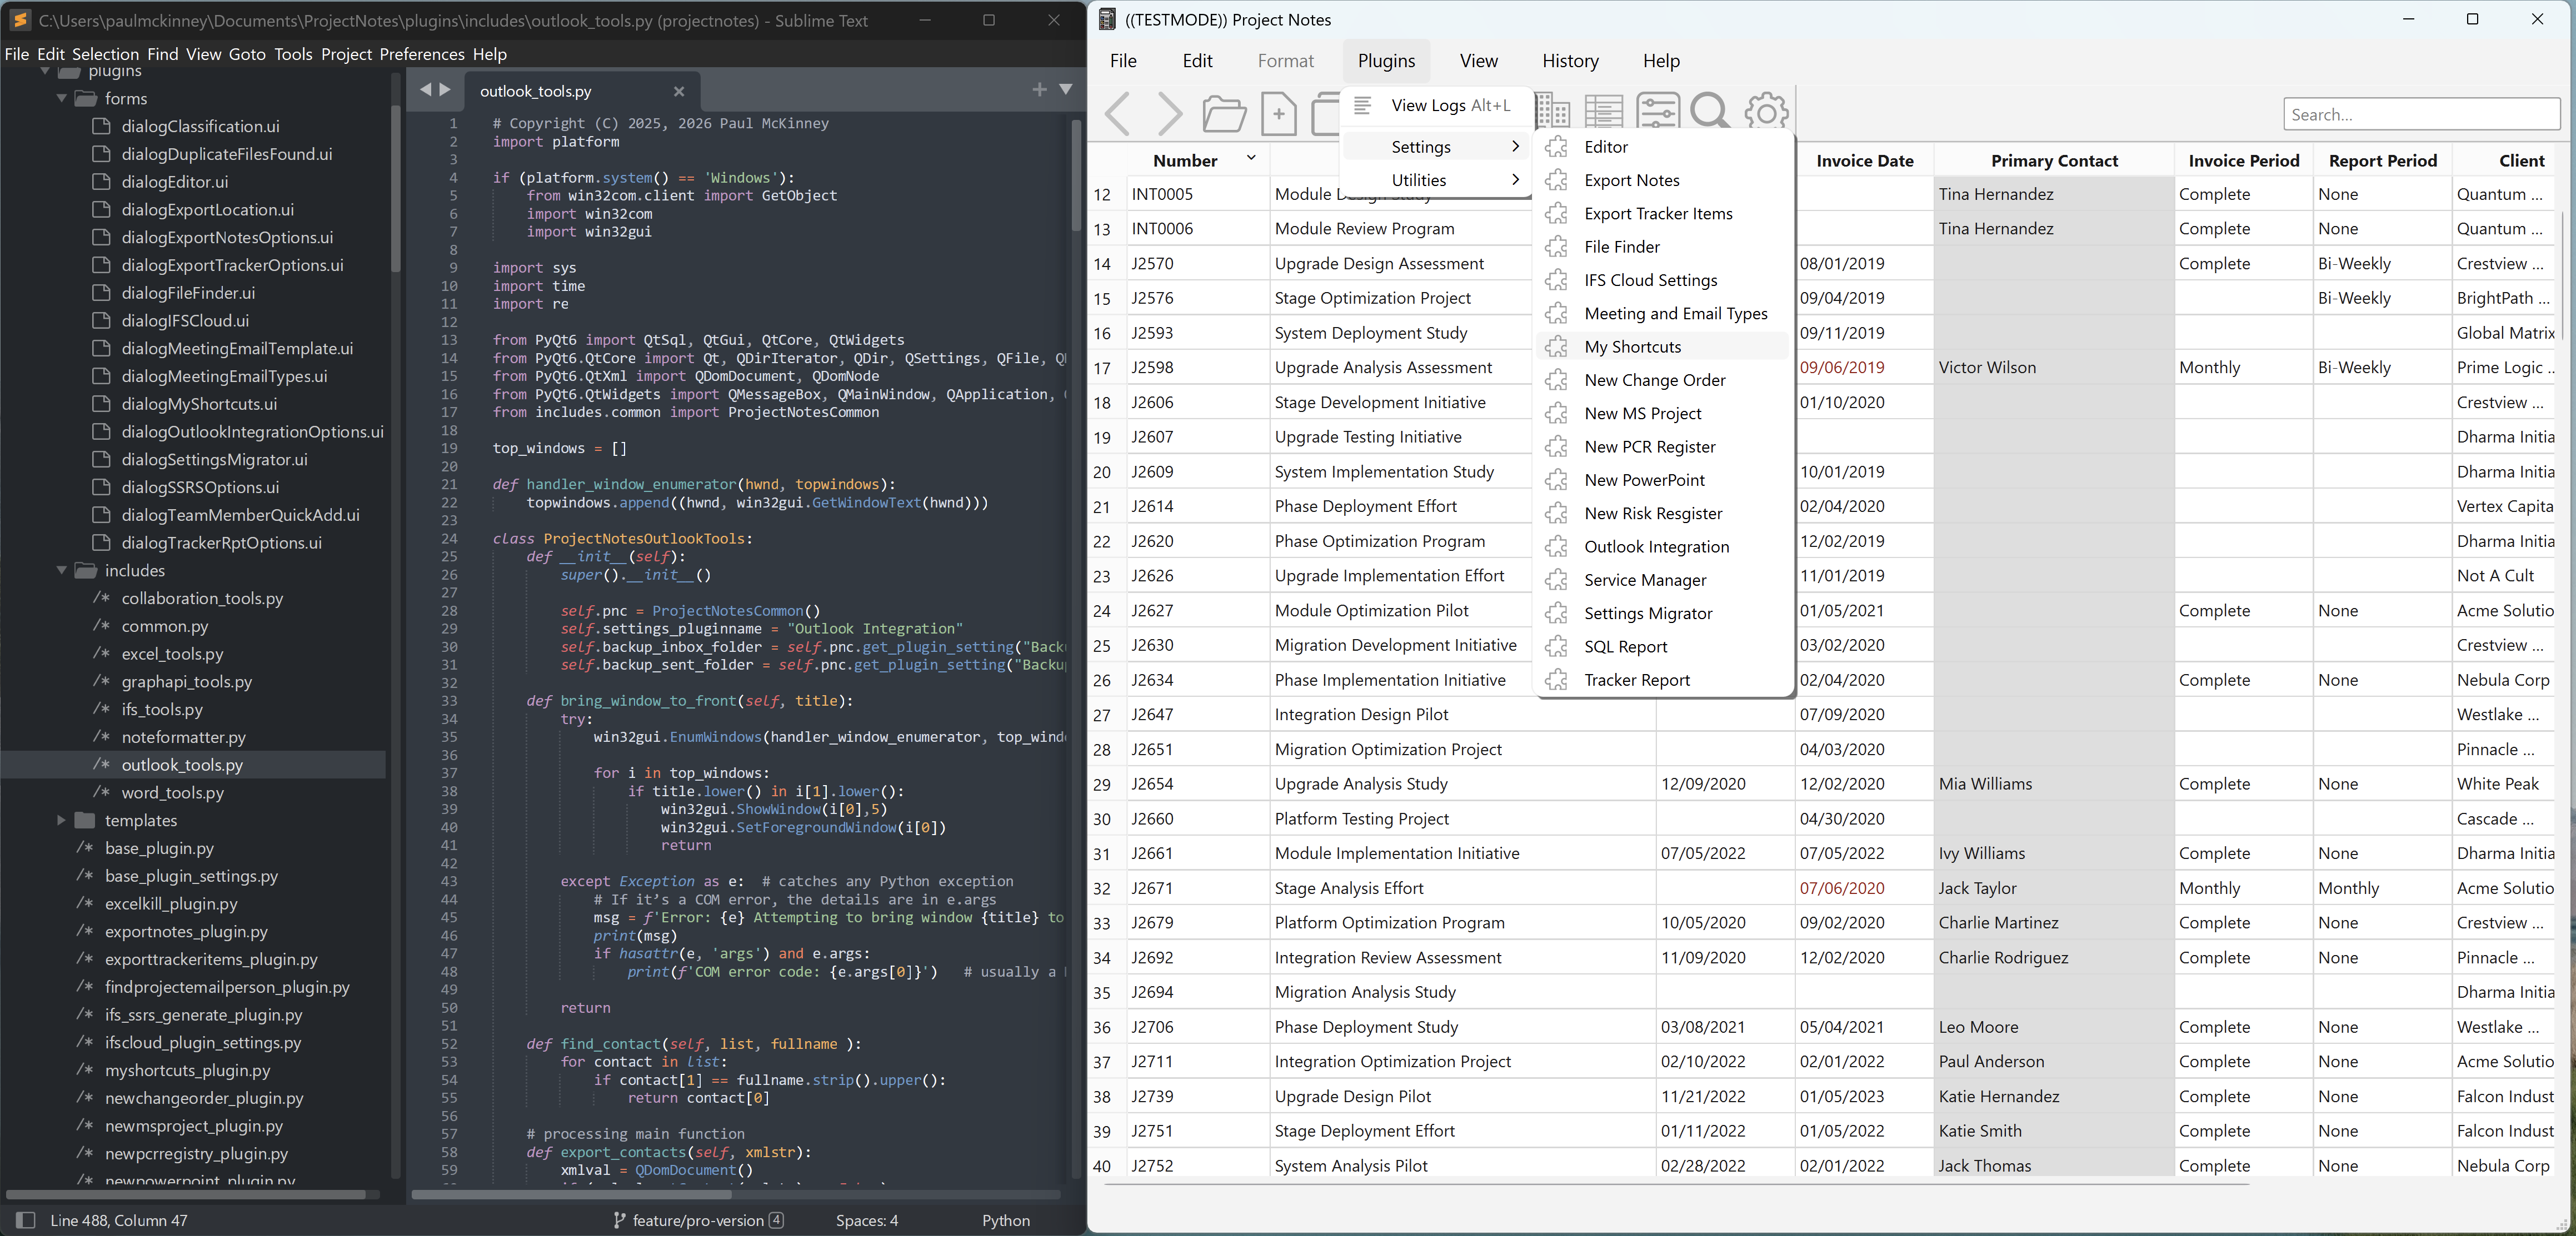
Task: Toggle the Sublime Text side bar icon
Action: coord(26,1220)
